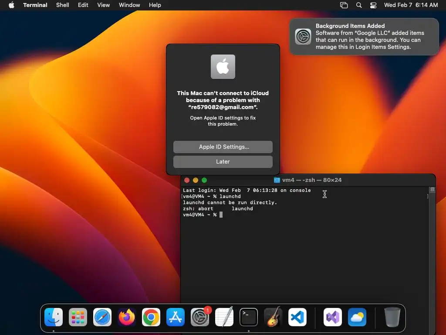
Task: Launch Firefox from the Dock
Action: 127,317
